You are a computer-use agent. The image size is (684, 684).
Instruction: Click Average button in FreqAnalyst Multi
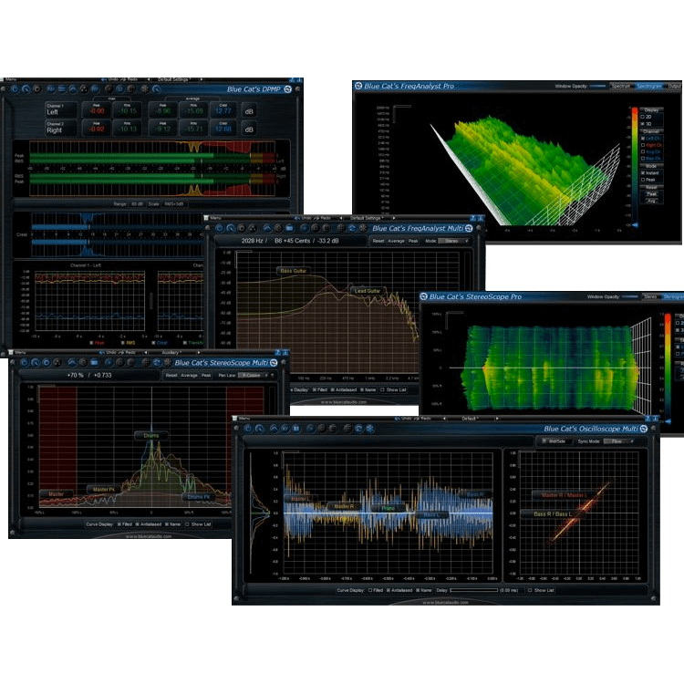click(x=396, y=241)
